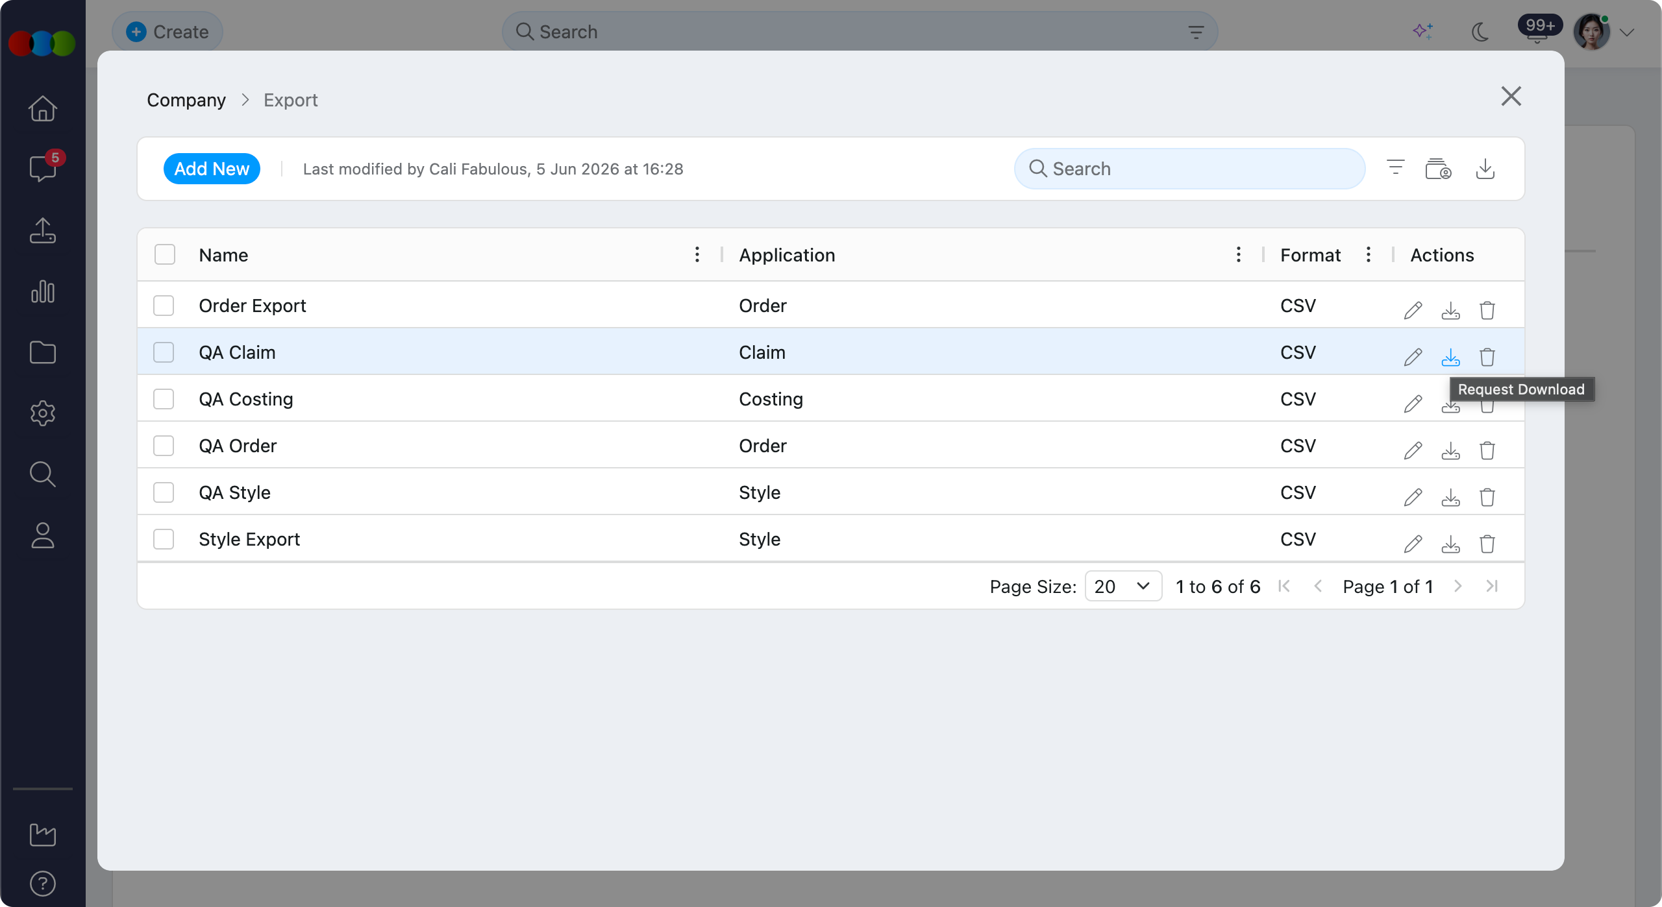The height and width of the screenshot is (907, 1662).
Task: Go to the previous page arrow
Action: pyautogui.click(x=1318, y=586)
